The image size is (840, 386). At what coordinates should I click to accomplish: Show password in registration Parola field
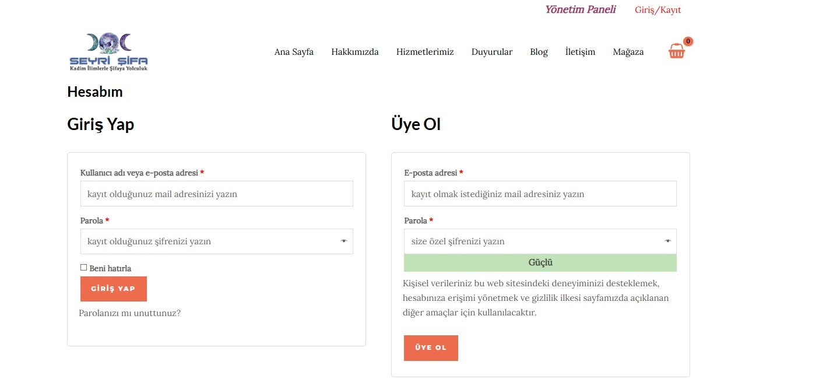[667, 241]
